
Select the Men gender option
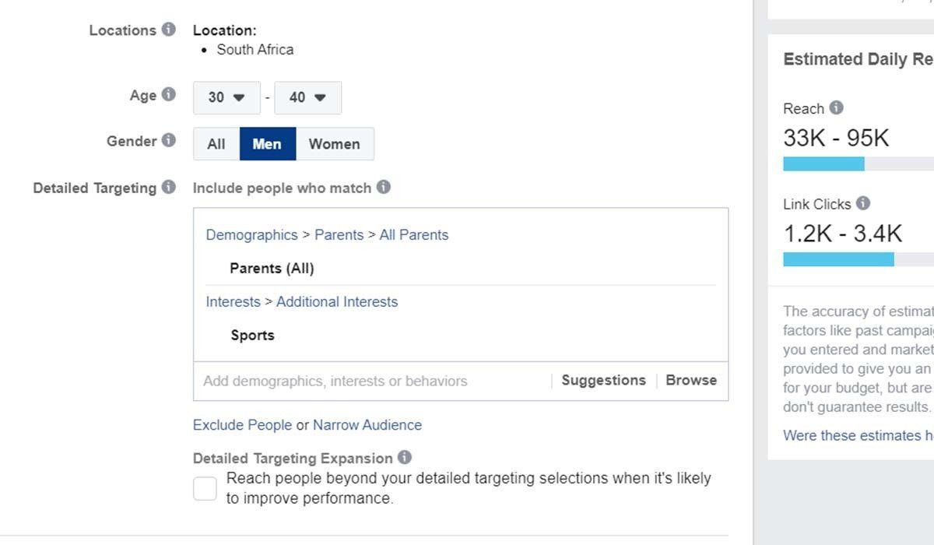[267, 144]
